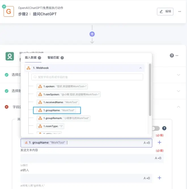Insert the 1.rawSpoken field
Image resolution: width=187 pixels, height=189 pixels.
click(x=69, y=94)
